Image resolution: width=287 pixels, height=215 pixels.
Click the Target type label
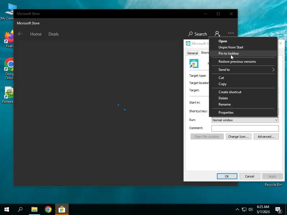click(x=198, y=76)
